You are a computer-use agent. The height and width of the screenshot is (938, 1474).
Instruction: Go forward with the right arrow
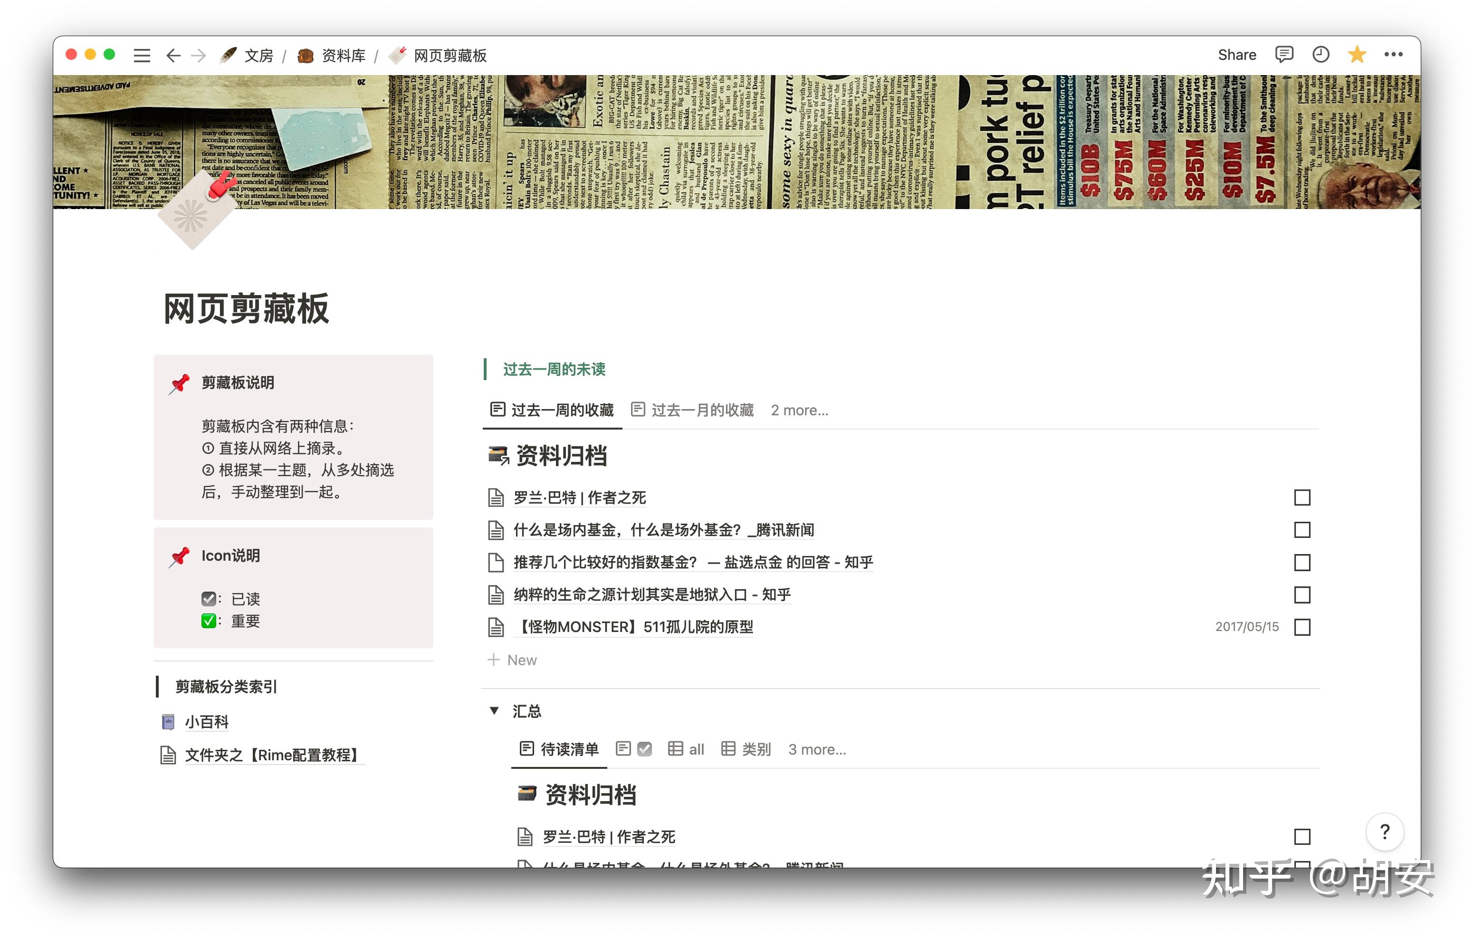tap(198, 56)
